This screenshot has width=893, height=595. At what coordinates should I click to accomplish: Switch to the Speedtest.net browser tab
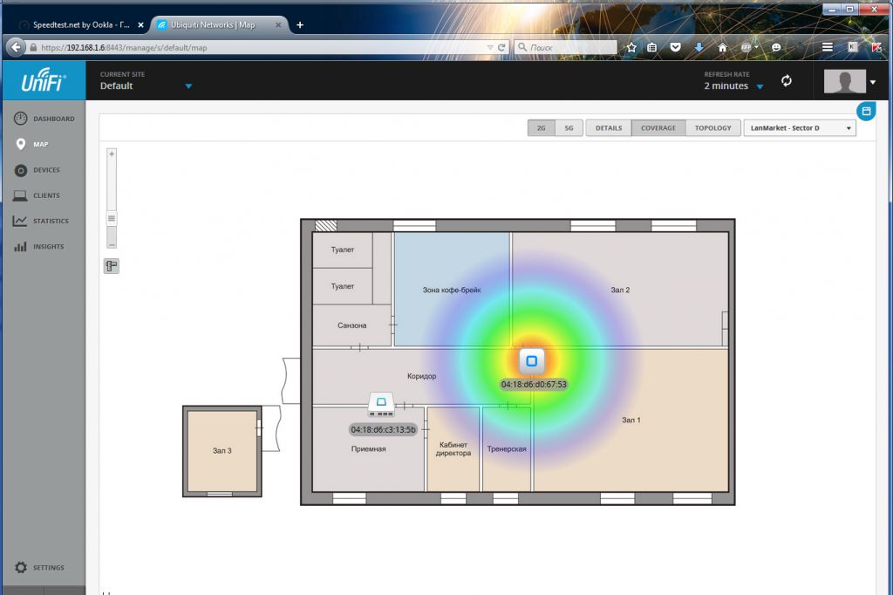[80, 24]
